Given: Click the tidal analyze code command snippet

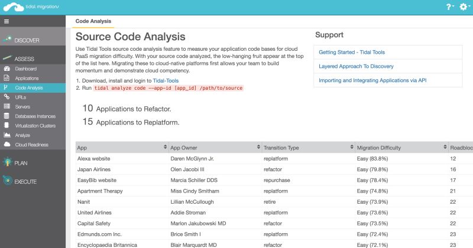Looking at the screenshot, I should tap(169, 88).
